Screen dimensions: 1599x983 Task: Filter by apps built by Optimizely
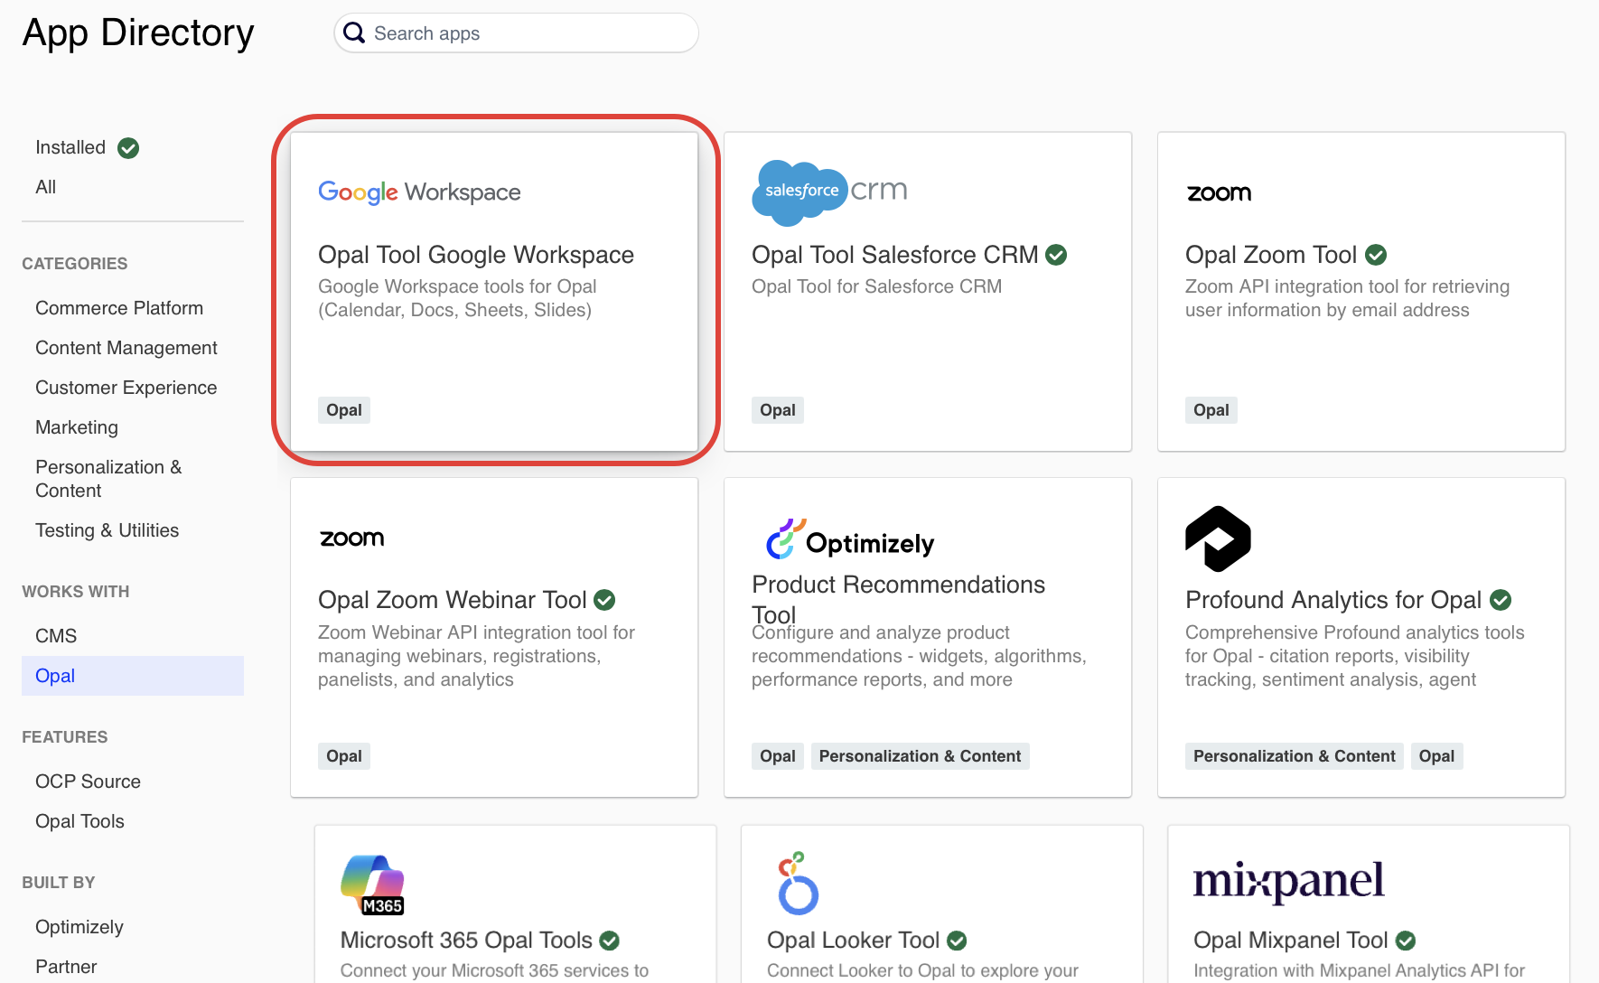[79, 927]
